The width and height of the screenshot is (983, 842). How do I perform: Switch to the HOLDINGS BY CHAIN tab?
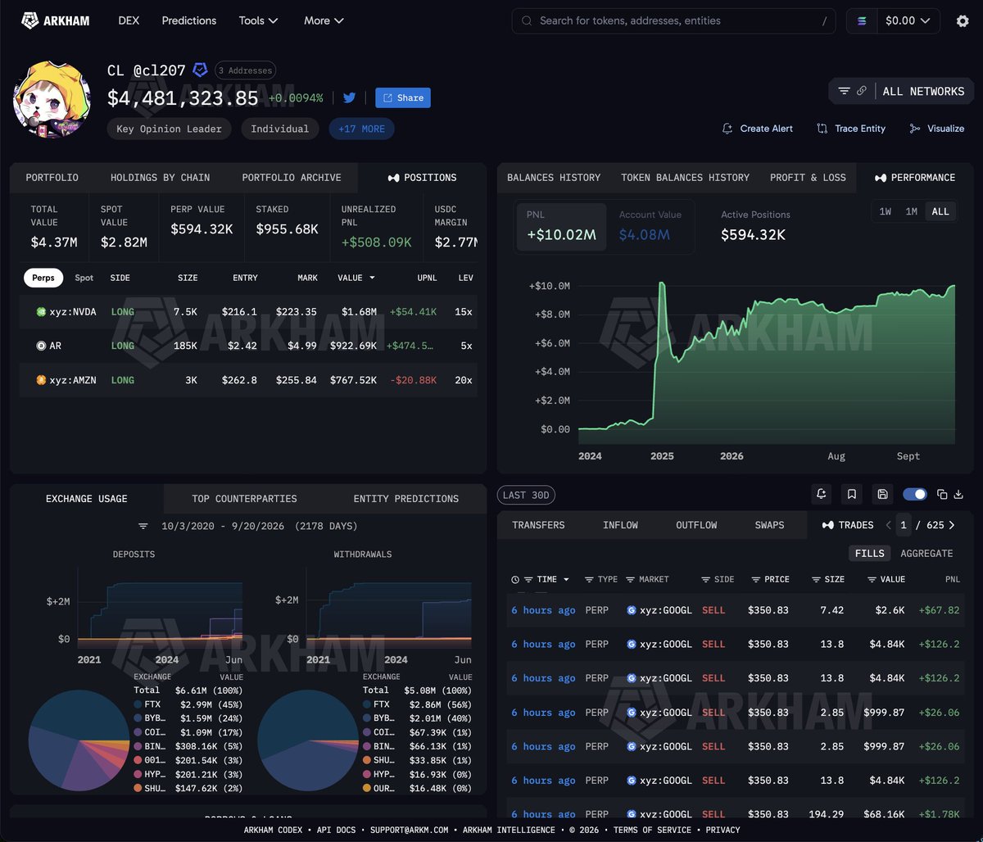point(161,177)
